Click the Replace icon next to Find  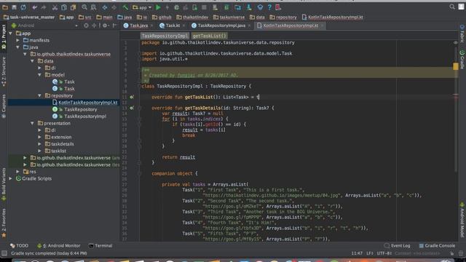coord(93,7)
